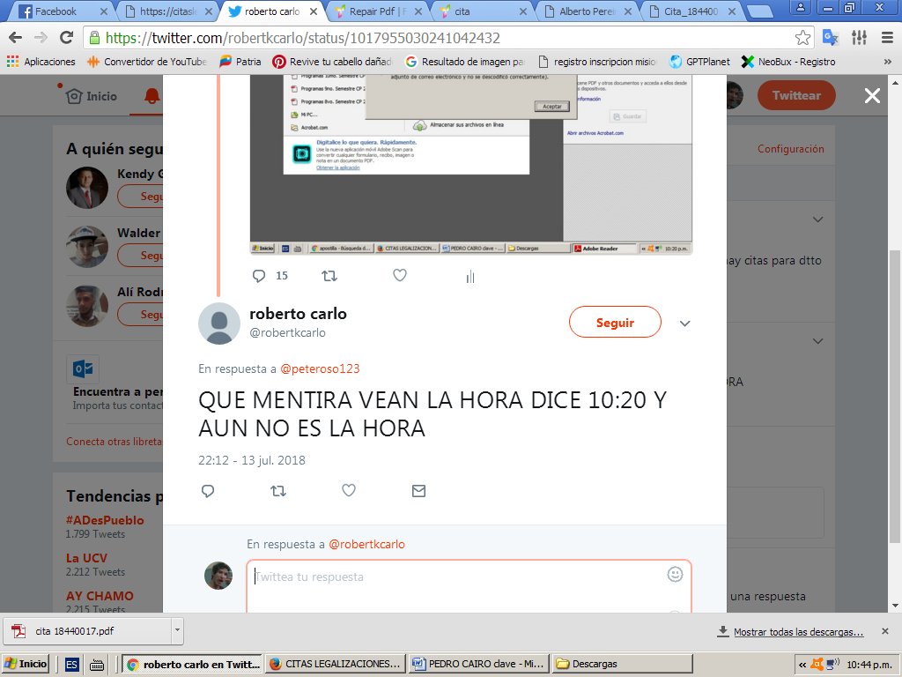Open the tweet timestamp 22:12 - 13 jul. 2018

point(252,460)
